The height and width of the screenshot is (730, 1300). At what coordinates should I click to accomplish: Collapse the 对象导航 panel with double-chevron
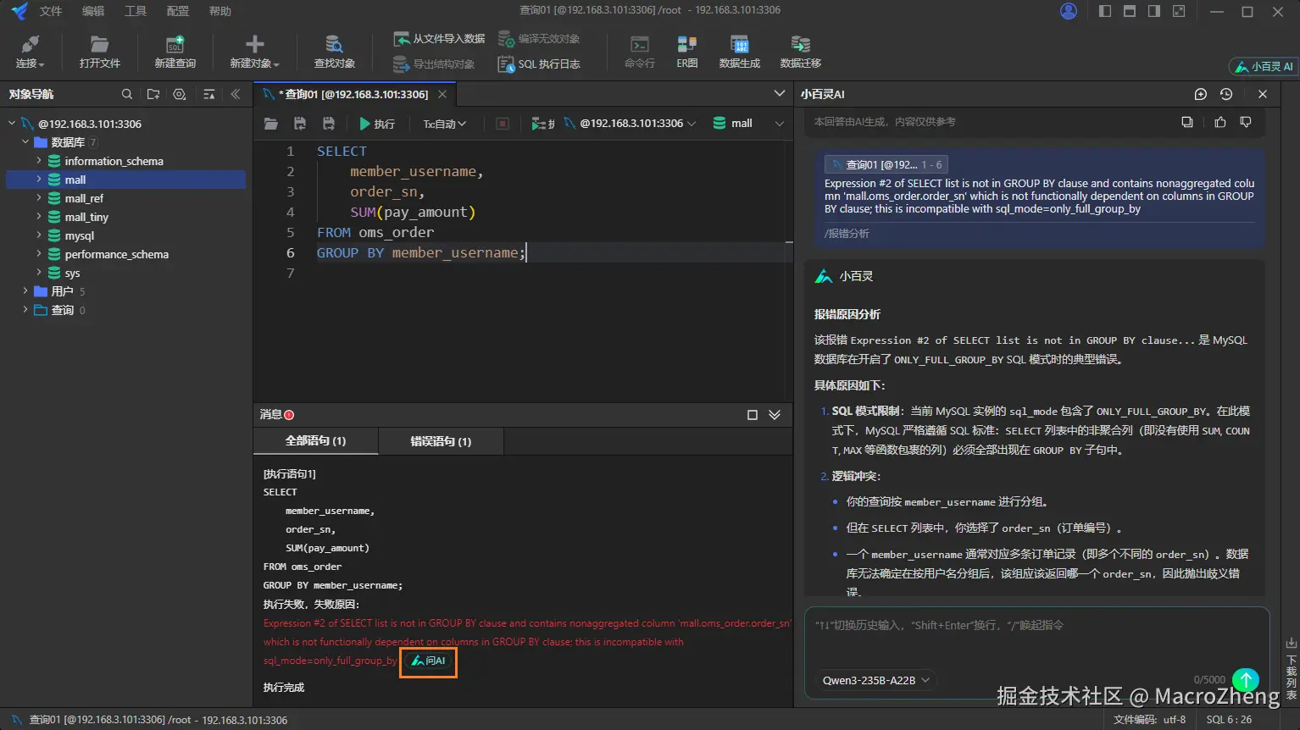[236, 94]
